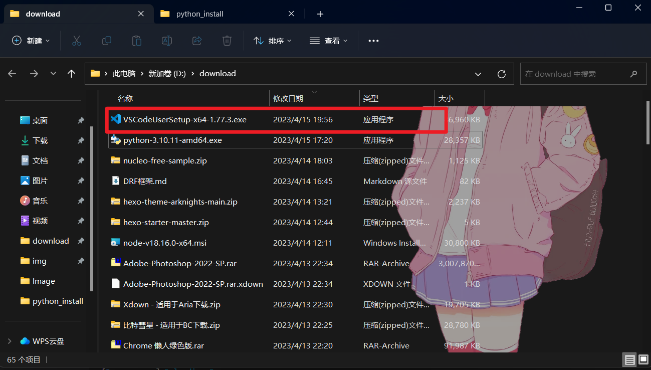Switch to the python_install tab

pos(199,14)
